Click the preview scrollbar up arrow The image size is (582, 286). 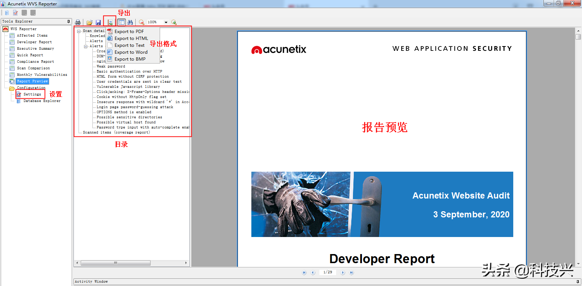pyautogui.click(x=578, y=30)
